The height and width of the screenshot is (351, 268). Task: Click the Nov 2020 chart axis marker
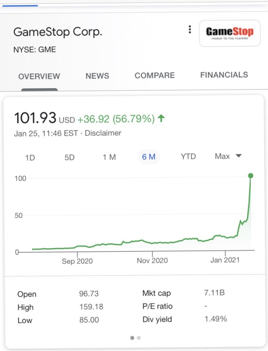pyautogui.click(x=152, y=260)
